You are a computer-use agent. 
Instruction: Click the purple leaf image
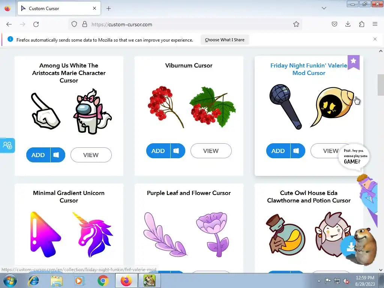165,234
